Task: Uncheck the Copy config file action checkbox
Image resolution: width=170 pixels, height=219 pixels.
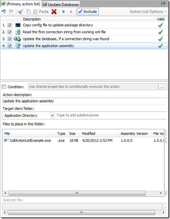Action: tap(9, 25)
